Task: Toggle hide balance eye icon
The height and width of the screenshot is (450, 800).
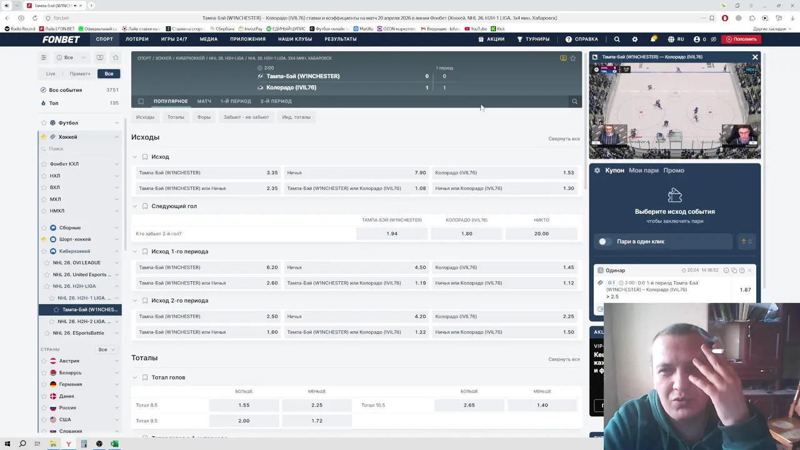Action: (713, 39)
